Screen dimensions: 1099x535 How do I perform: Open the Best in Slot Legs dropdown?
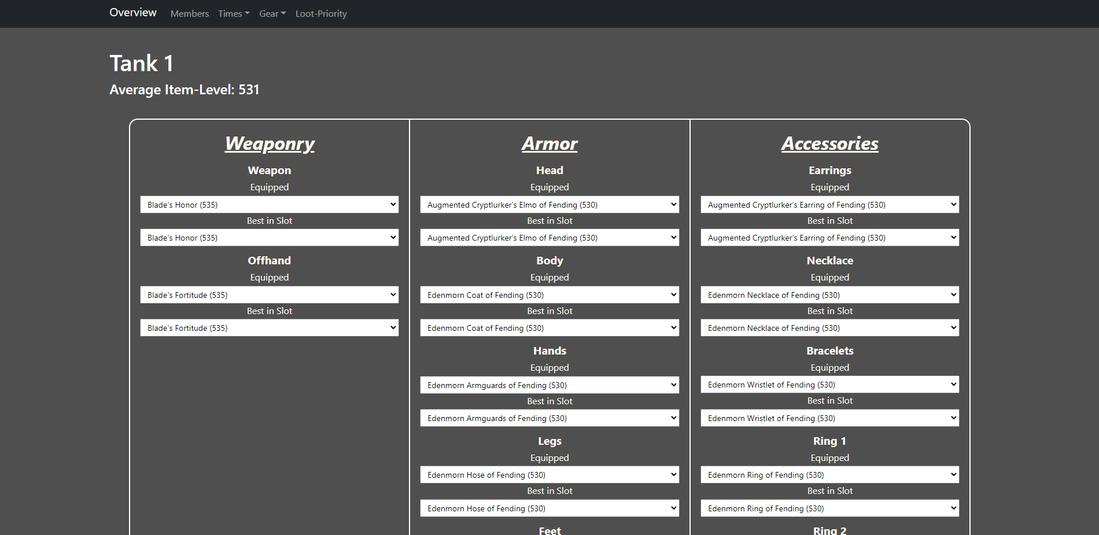point(549,508)
